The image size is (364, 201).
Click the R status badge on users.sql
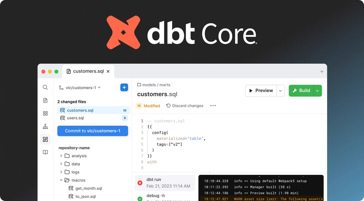pos(125,118)
